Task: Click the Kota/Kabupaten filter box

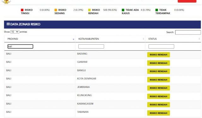Action: pos(91,46)
